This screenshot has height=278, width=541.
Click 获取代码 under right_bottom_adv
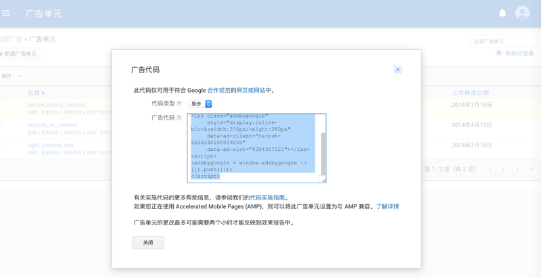click(x=72, y=152)
